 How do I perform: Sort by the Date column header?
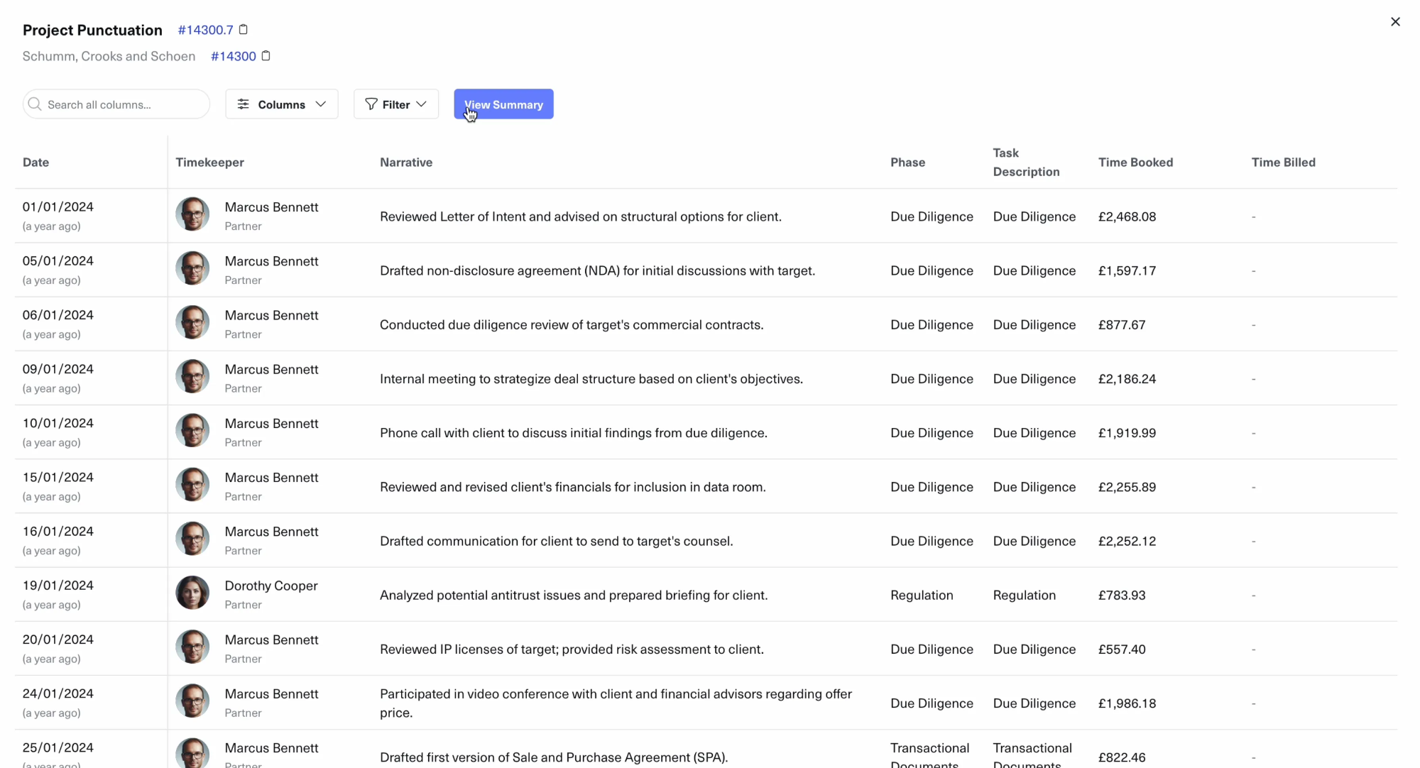pyautogui.click(x=35, y=162)
